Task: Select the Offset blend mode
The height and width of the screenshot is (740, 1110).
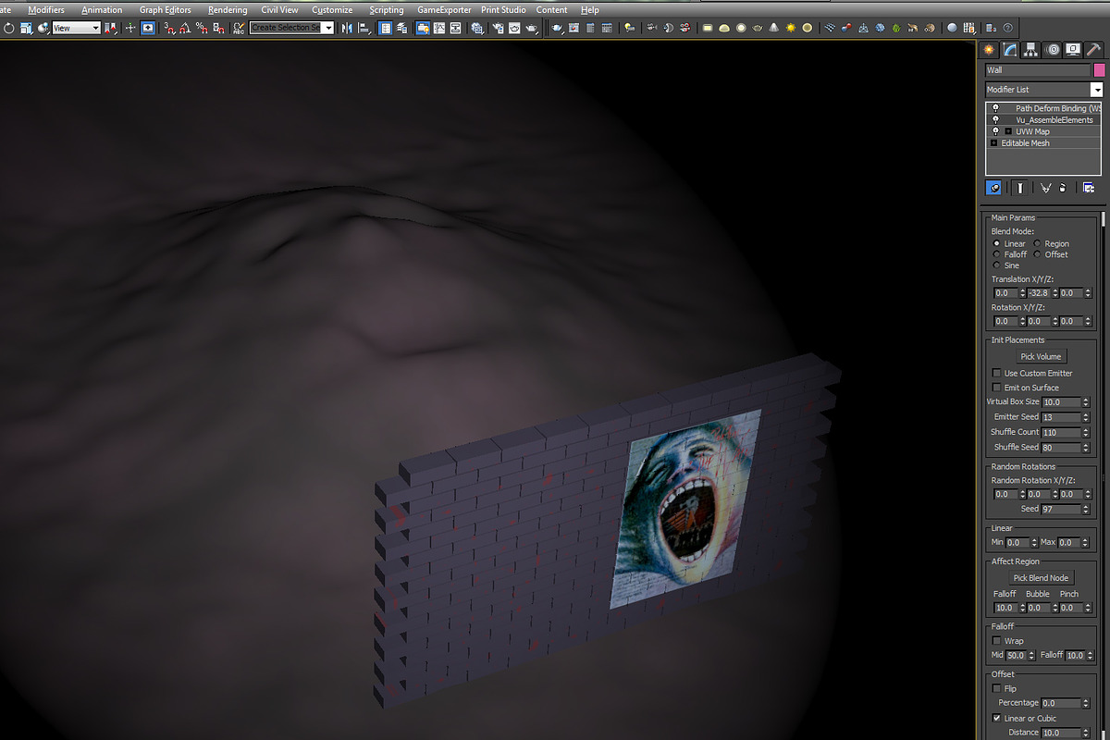Action: click(1051, 254)
